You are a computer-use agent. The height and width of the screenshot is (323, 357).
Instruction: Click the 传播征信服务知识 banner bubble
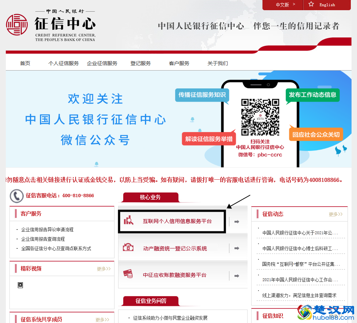click(x=202, y=95)
